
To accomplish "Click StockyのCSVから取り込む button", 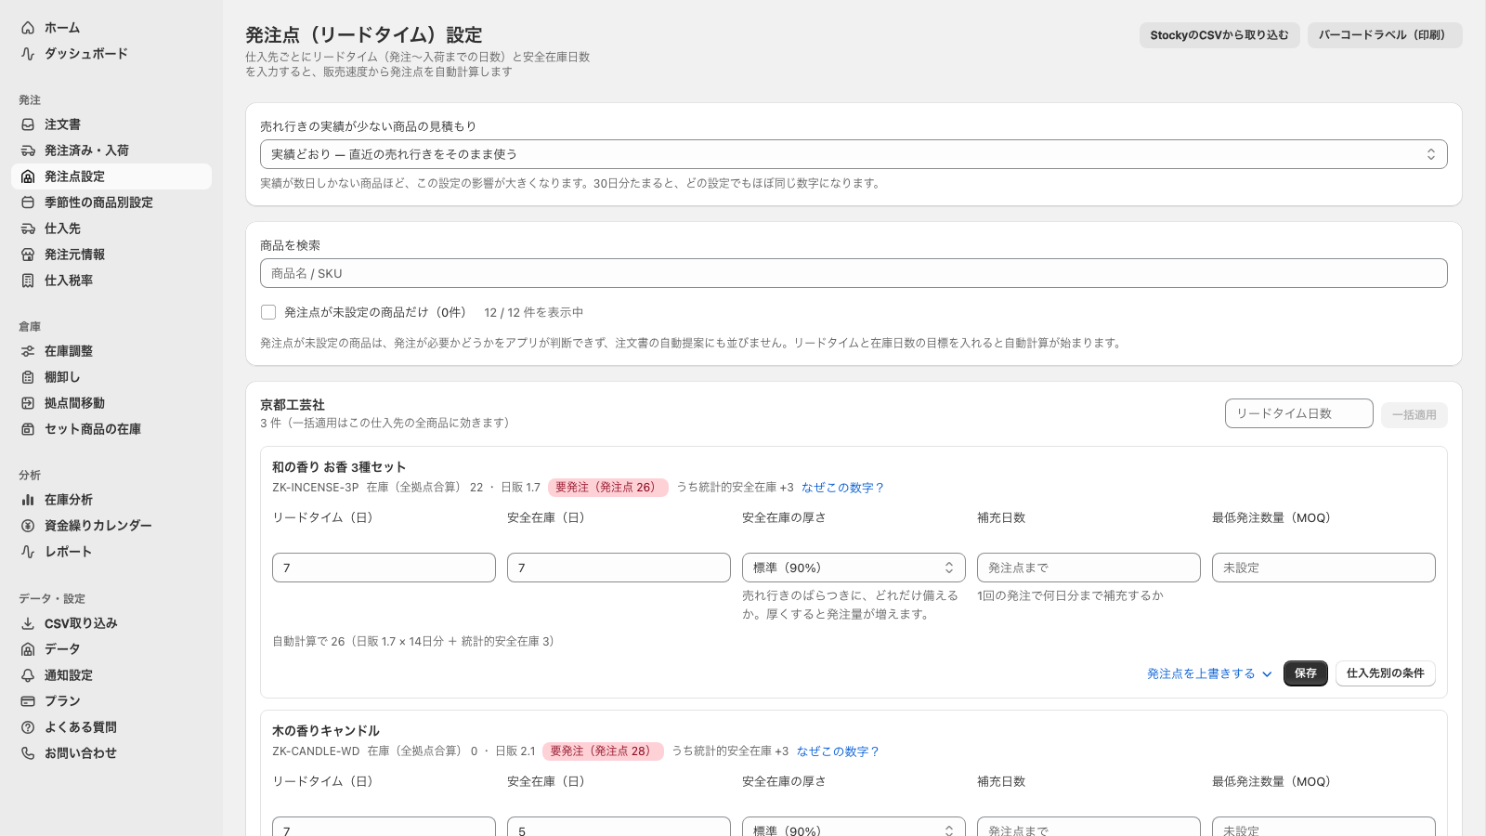I will [x=1219, y=35].
